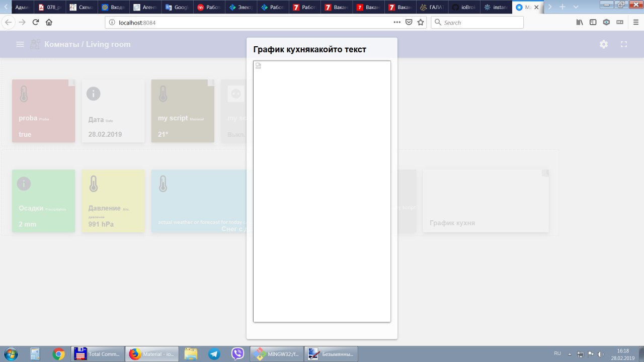Switch to Агент browser tab
Screen dimensions: 644x362
(x=145, y=7)
